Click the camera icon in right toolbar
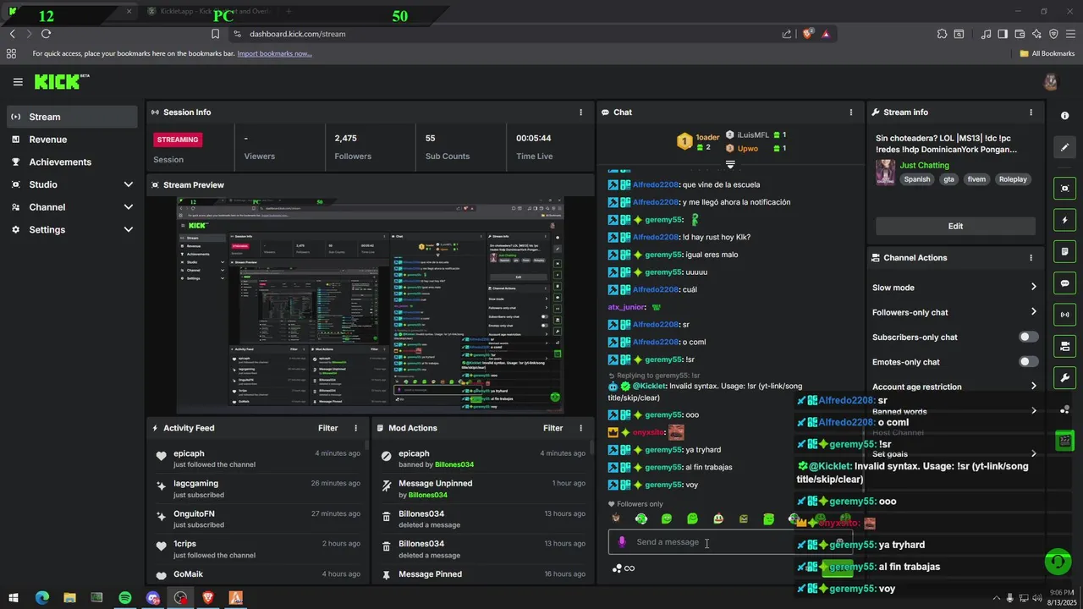 click(x=1064, y=346)
